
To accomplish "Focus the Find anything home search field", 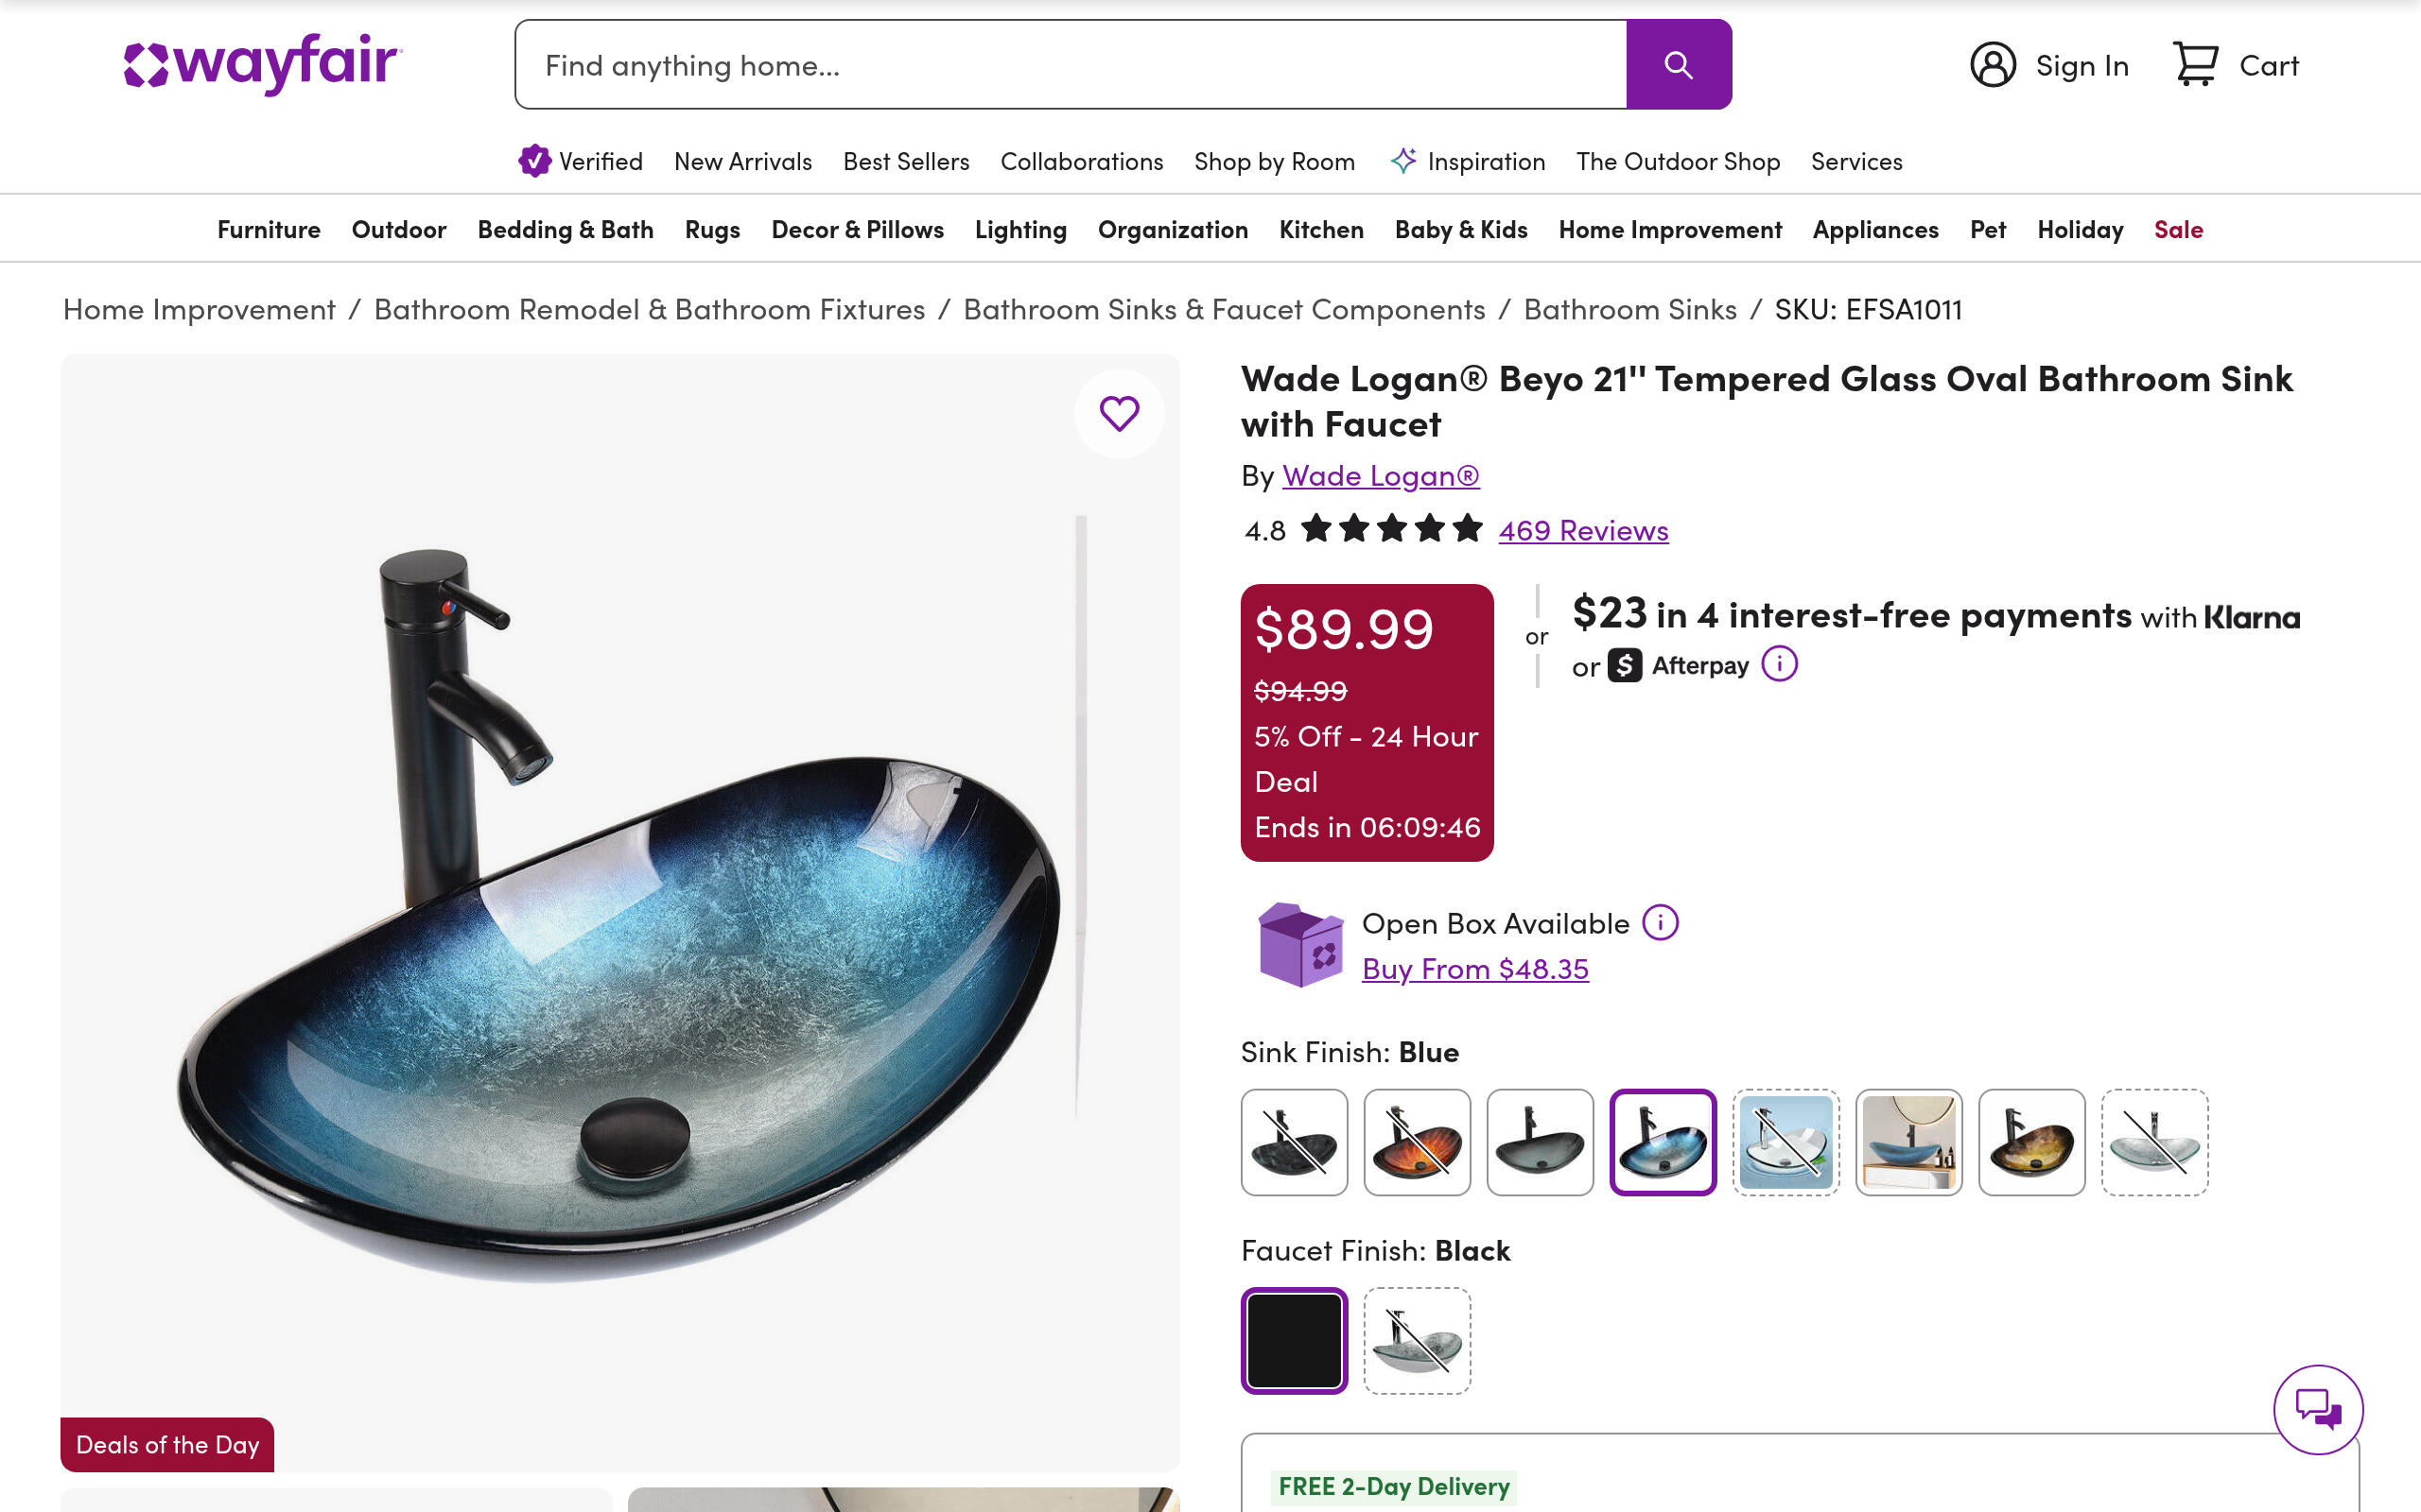I will pos(1071,65).
